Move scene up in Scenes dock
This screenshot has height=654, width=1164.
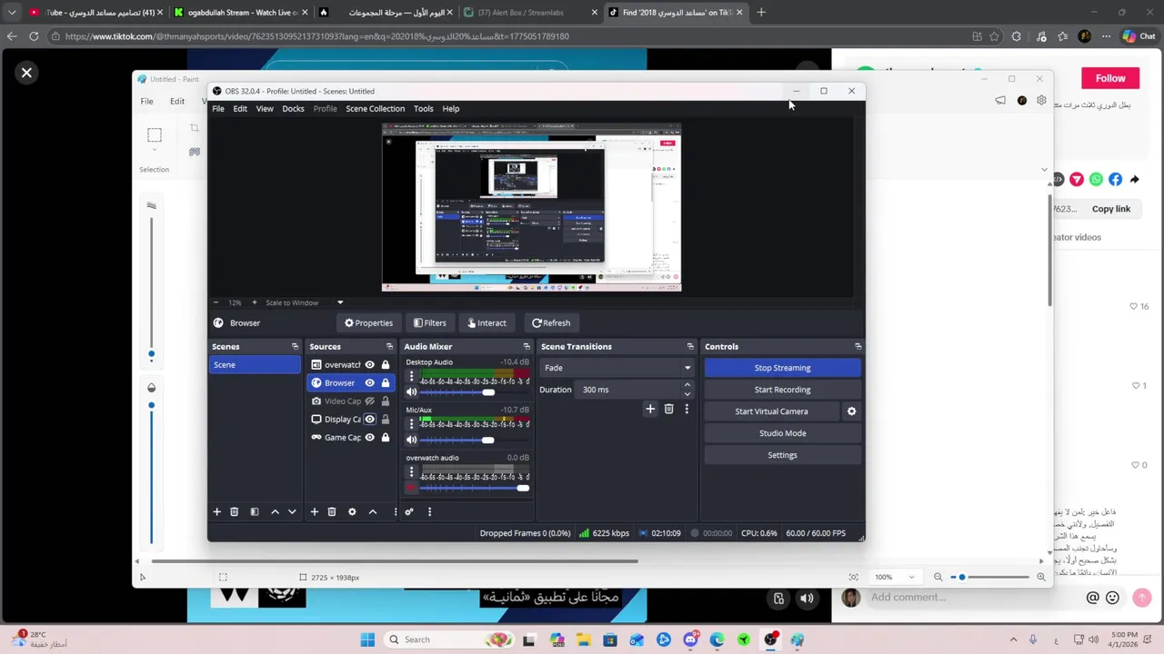click(x=275, y=511)
